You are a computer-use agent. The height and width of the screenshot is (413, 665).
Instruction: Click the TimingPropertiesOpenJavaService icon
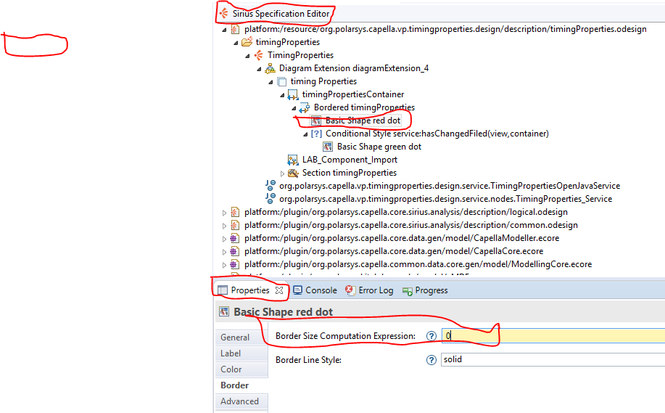(x=270, y=186)
